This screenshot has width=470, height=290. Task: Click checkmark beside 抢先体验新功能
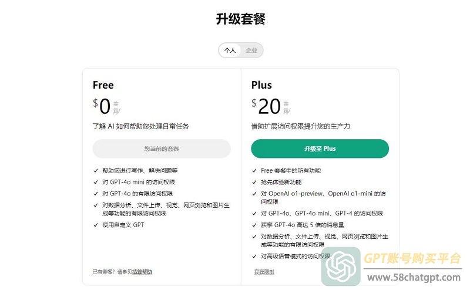pyautogui.click(x=254, y=182)
